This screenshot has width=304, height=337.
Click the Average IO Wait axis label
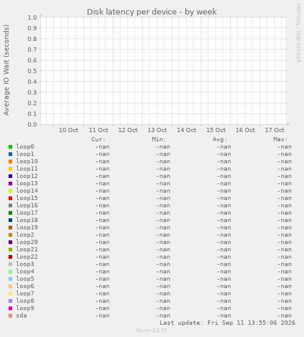pyautogui.click(x=7, y=70)
